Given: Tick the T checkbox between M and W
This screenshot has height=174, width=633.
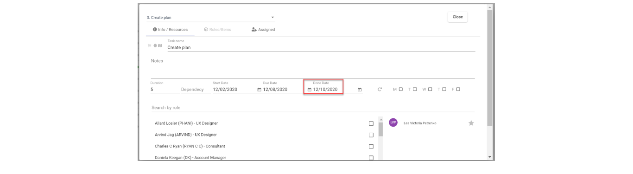Looking at the screenshot, I should (415, 89).
